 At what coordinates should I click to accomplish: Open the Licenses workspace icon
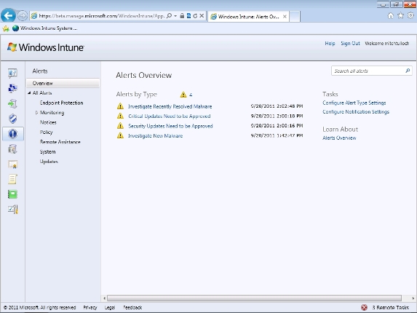[12, 165]
